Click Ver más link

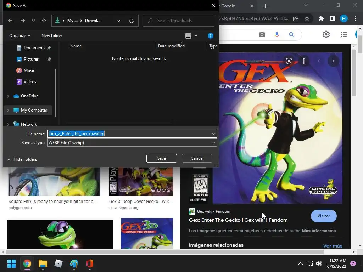tap(333, 246)
